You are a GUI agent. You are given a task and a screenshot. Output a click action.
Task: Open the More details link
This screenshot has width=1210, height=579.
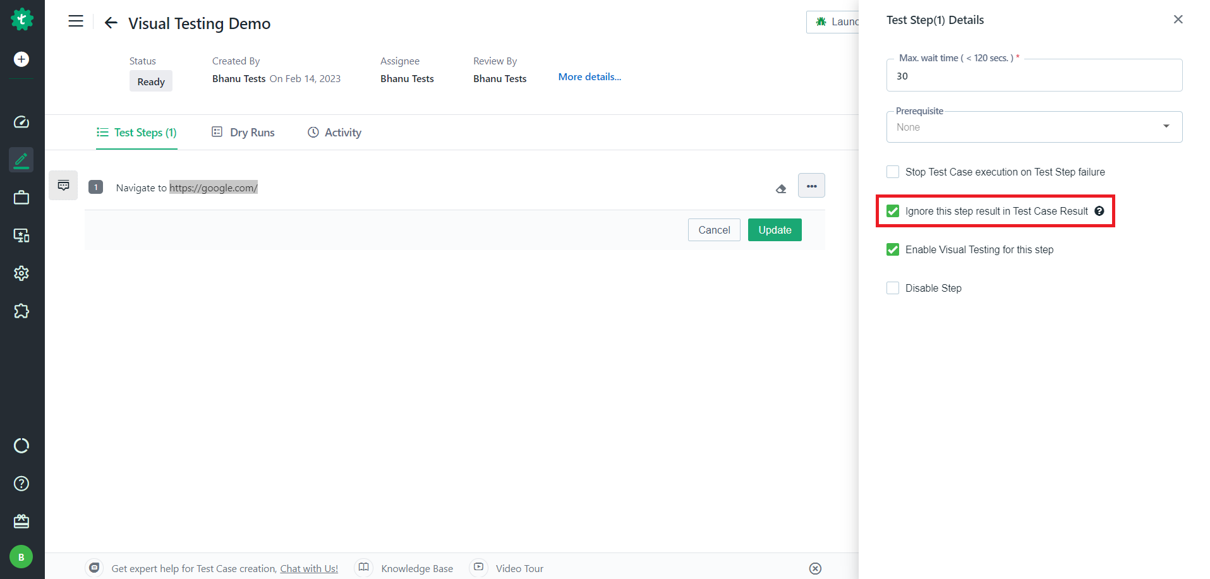(590, 76)
